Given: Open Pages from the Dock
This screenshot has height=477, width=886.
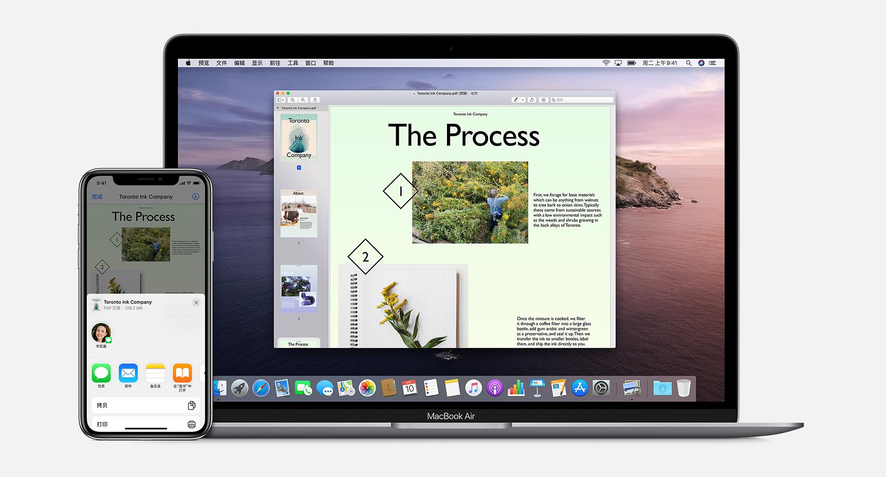Looking at the screenshot, I should point(559,388).
